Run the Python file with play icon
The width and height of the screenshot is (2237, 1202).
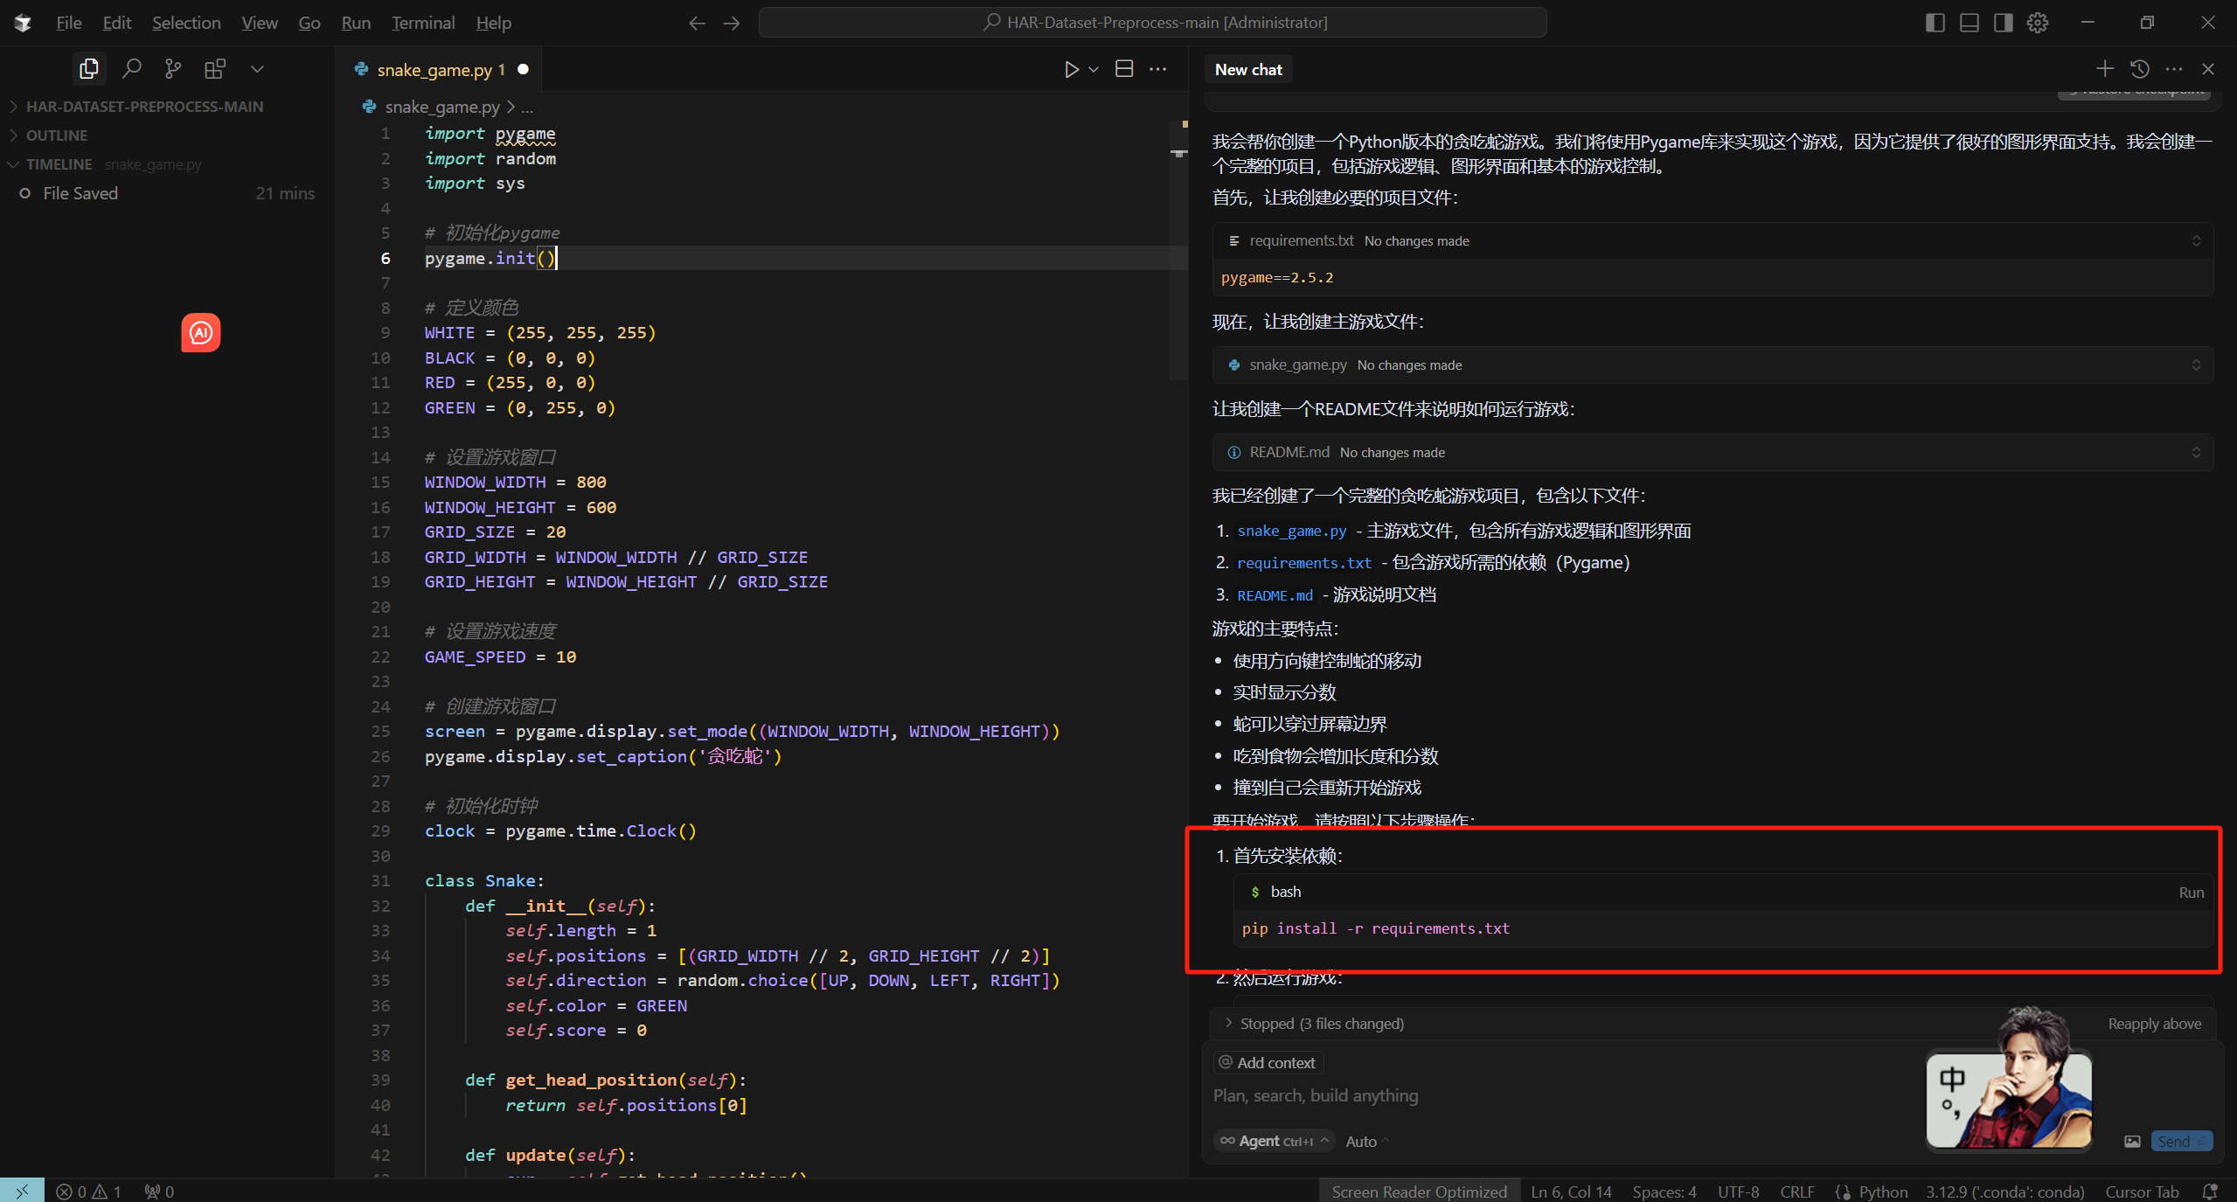(x=1071, y=69)
